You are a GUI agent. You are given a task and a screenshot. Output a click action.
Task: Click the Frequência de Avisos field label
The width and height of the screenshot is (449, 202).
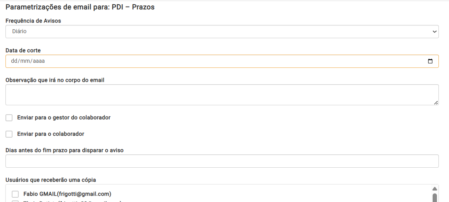[33, 21]
